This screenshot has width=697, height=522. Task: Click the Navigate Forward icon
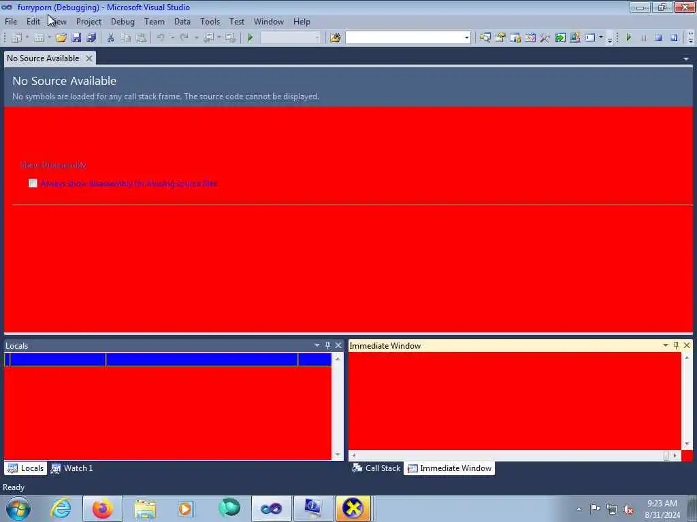[x=230, y=38]
